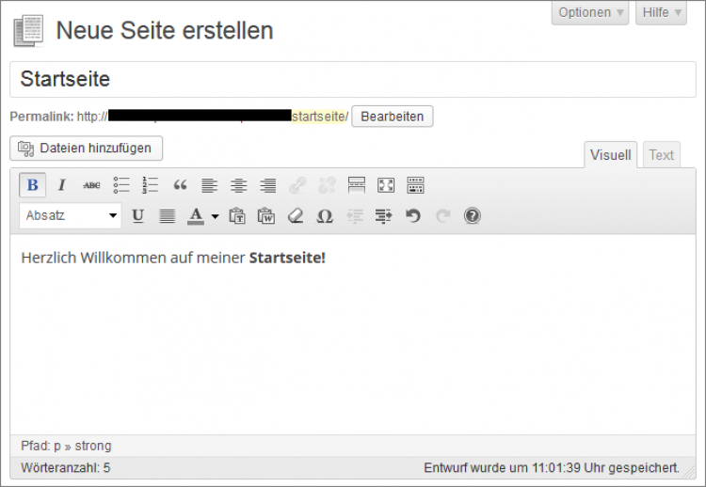
Task: Click the Dateien hinzufügen button
Action: pyautogui.click(x=87, y=149)
